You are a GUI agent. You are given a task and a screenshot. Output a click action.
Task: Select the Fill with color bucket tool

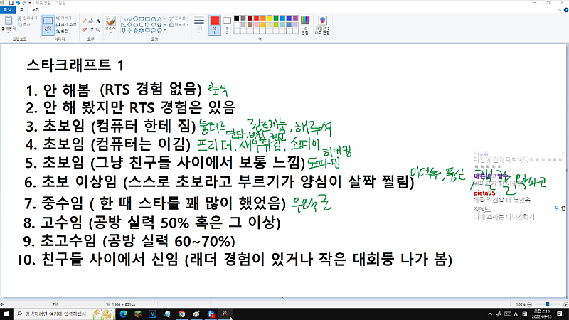(x=91, y=21)
